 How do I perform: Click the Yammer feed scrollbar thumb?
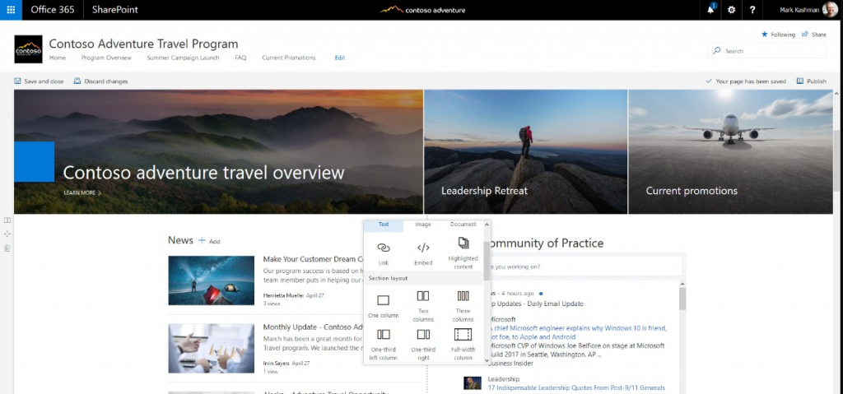682,299
